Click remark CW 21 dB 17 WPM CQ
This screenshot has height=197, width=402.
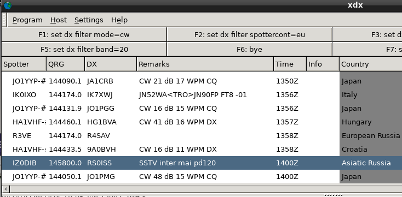pyautogui.click(x=178, y=81)
